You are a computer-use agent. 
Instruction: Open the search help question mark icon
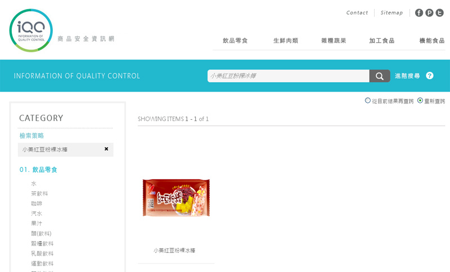click(430, 76)
